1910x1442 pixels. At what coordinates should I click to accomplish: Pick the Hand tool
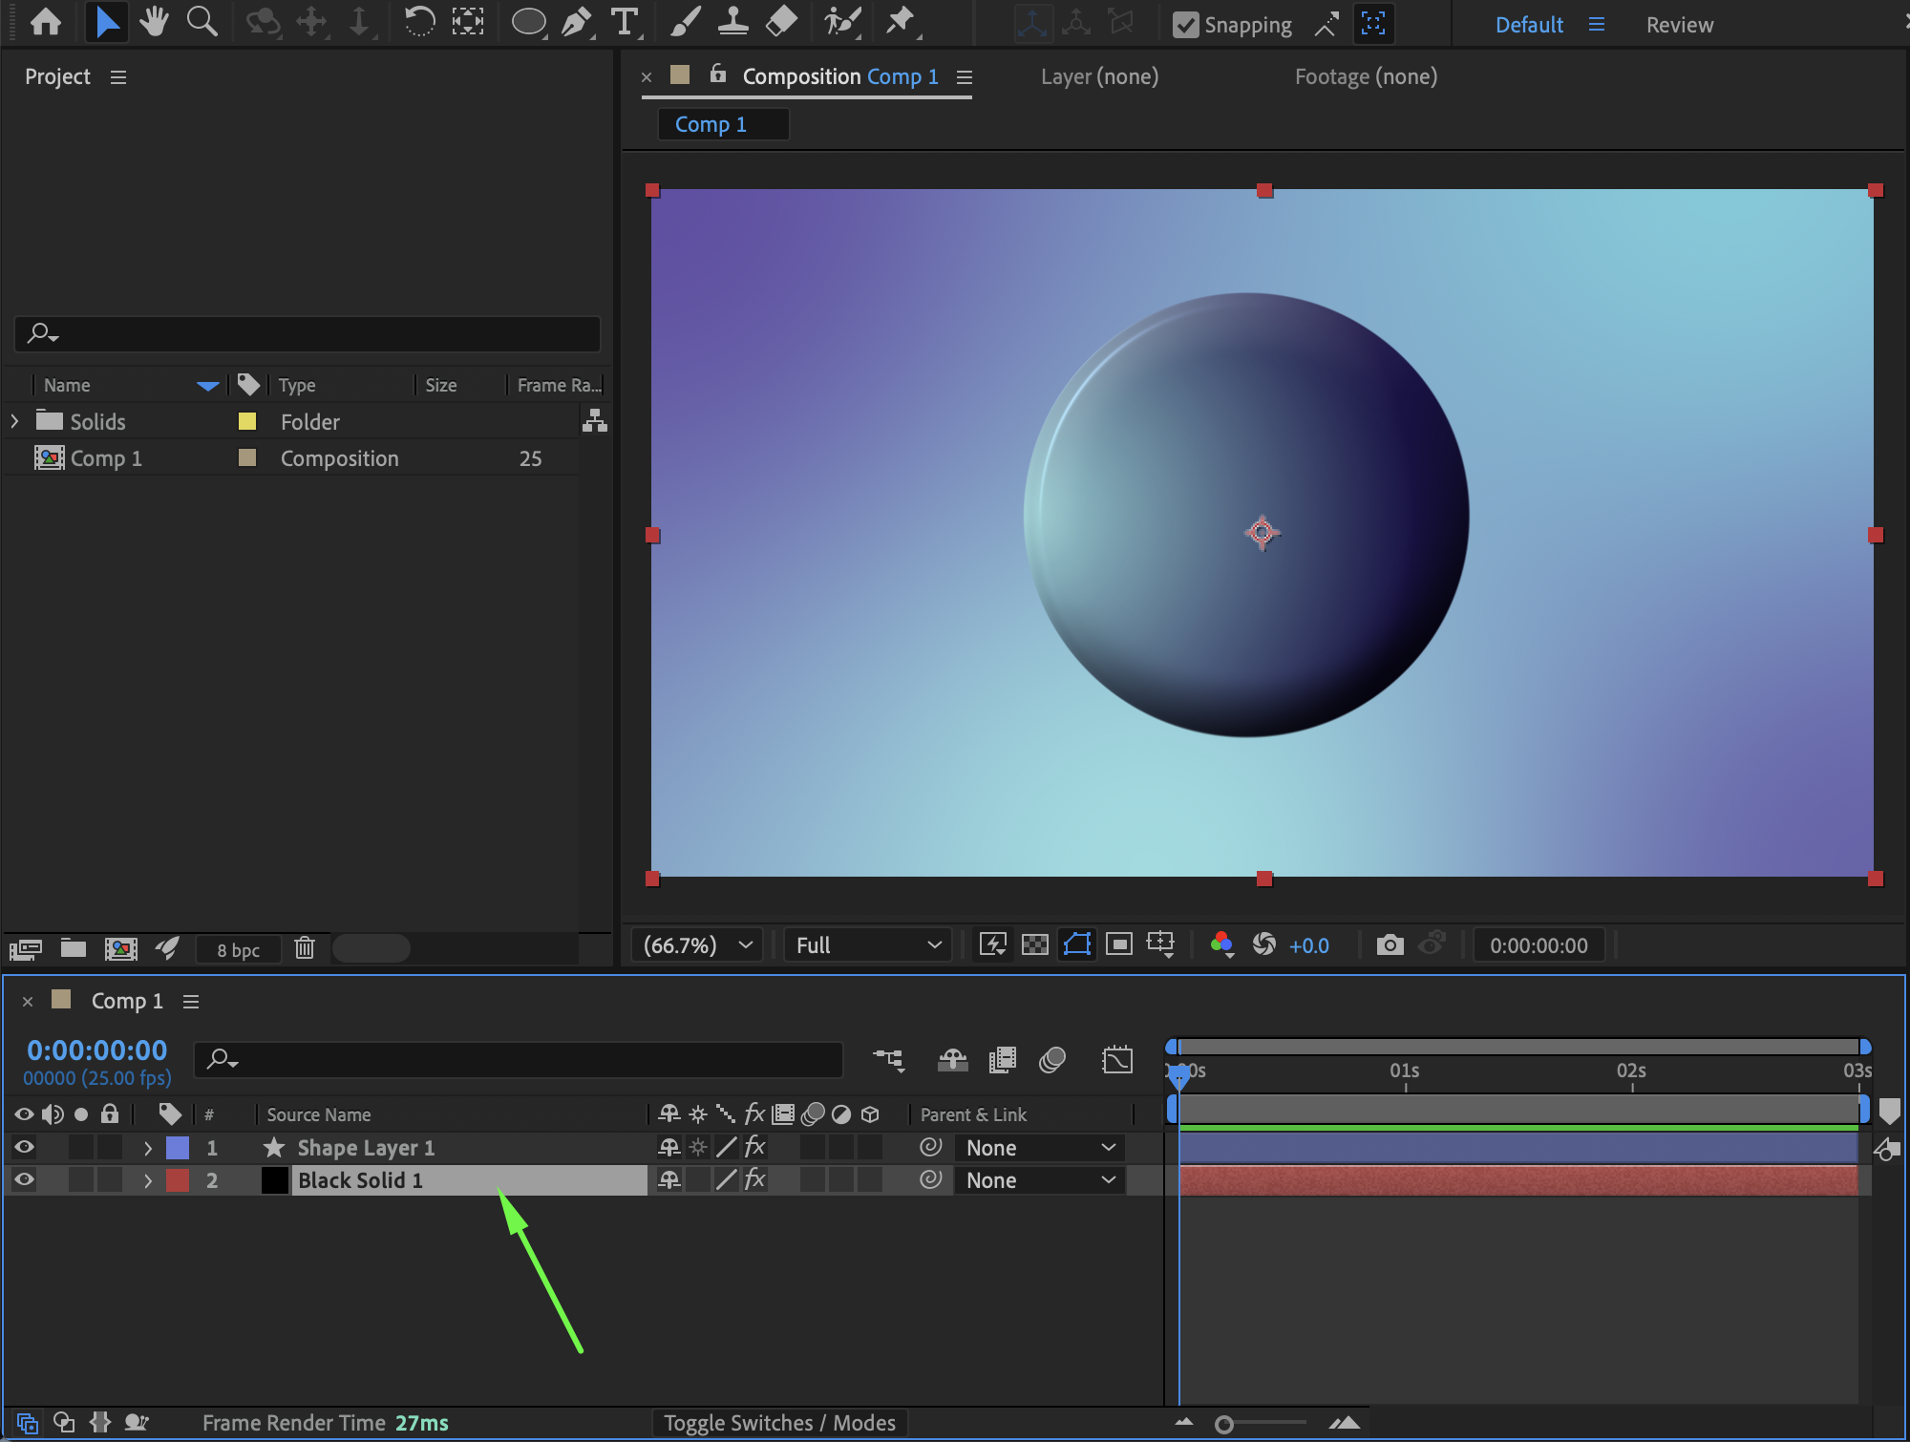[153, 22]
